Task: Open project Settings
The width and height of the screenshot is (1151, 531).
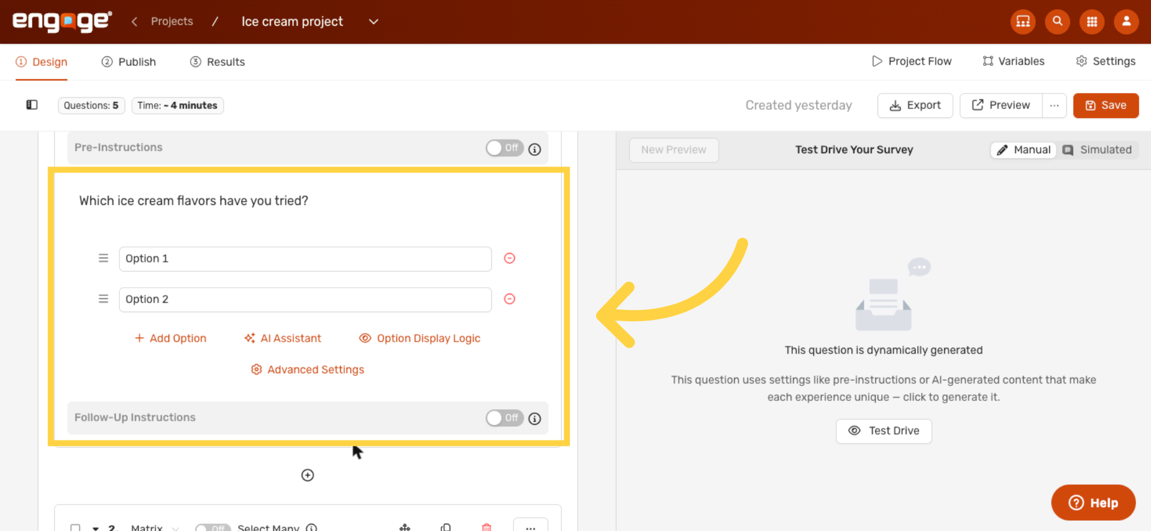Action: 1105,61
